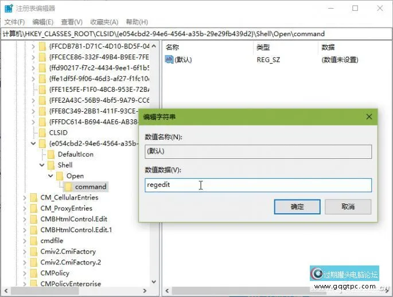Open the 收藏夹(A) menu
The image size is (393, 297).
pos(104,22)
